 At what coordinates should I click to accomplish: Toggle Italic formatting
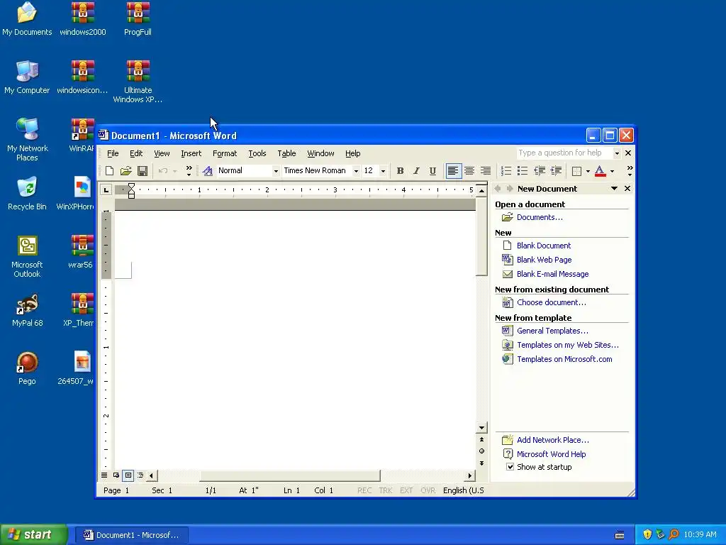(416, 171)
